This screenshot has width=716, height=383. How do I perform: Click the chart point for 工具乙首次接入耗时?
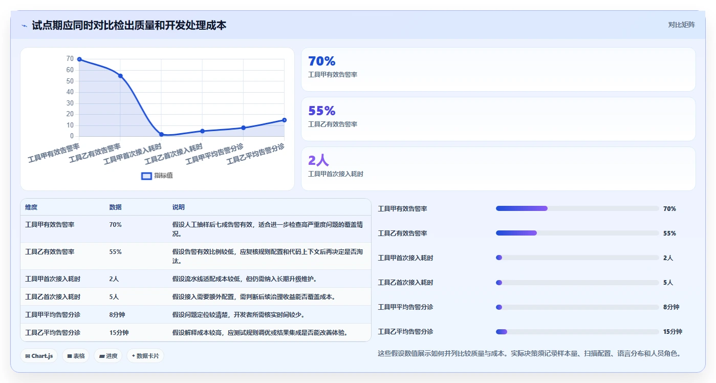pos(202,131)
